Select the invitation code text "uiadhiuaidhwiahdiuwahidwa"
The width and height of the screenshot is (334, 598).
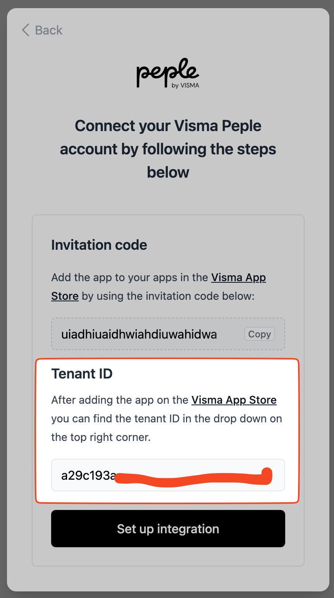(x=139, y=334)
